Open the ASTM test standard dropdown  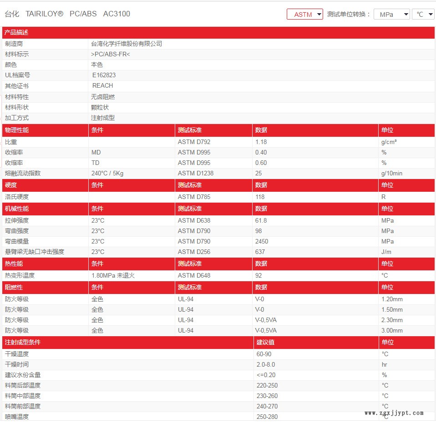pos(304,14)
